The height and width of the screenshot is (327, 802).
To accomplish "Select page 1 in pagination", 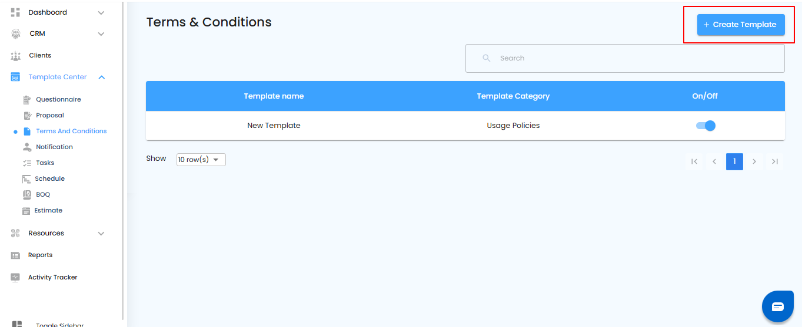I will point(734,161).
